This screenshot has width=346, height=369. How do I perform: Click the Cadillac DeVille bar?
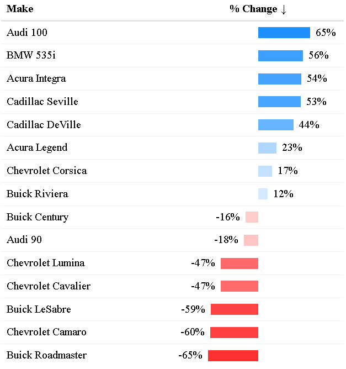pyautogui.click(x=275, y=125)
